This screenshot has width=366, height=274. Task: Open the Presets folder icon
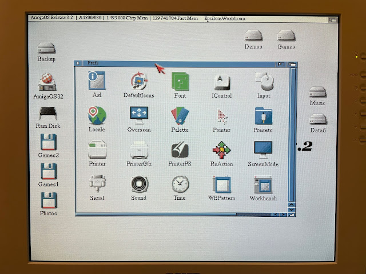pyautogui.click(x=264, y=116)
